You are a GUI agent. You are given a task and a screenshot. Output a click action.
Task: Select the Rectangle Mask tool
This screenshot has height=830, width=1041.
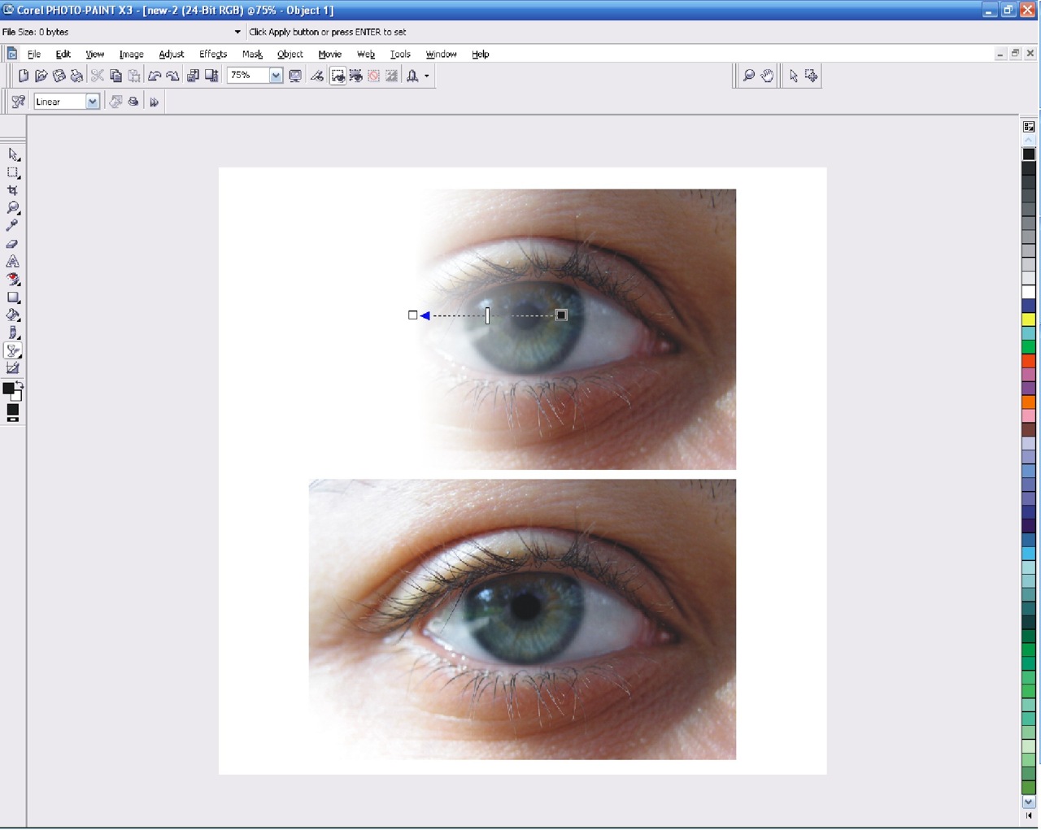(13, 172)
